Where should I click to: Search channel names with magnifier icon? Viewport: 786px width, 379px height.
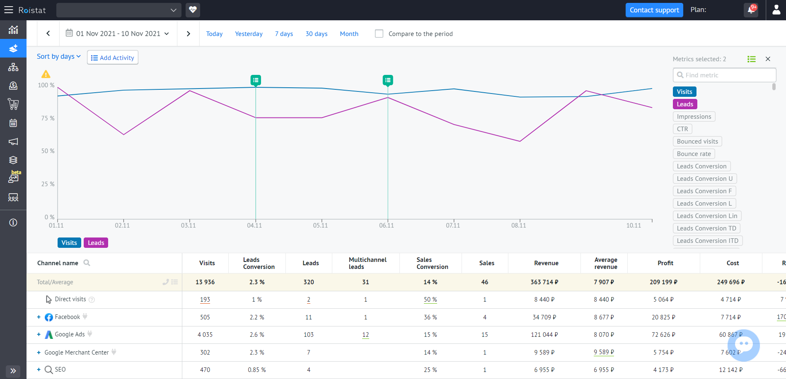pos(87,263)
